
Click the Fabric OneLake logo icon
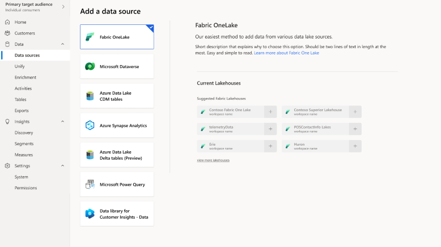click(90, 37)
